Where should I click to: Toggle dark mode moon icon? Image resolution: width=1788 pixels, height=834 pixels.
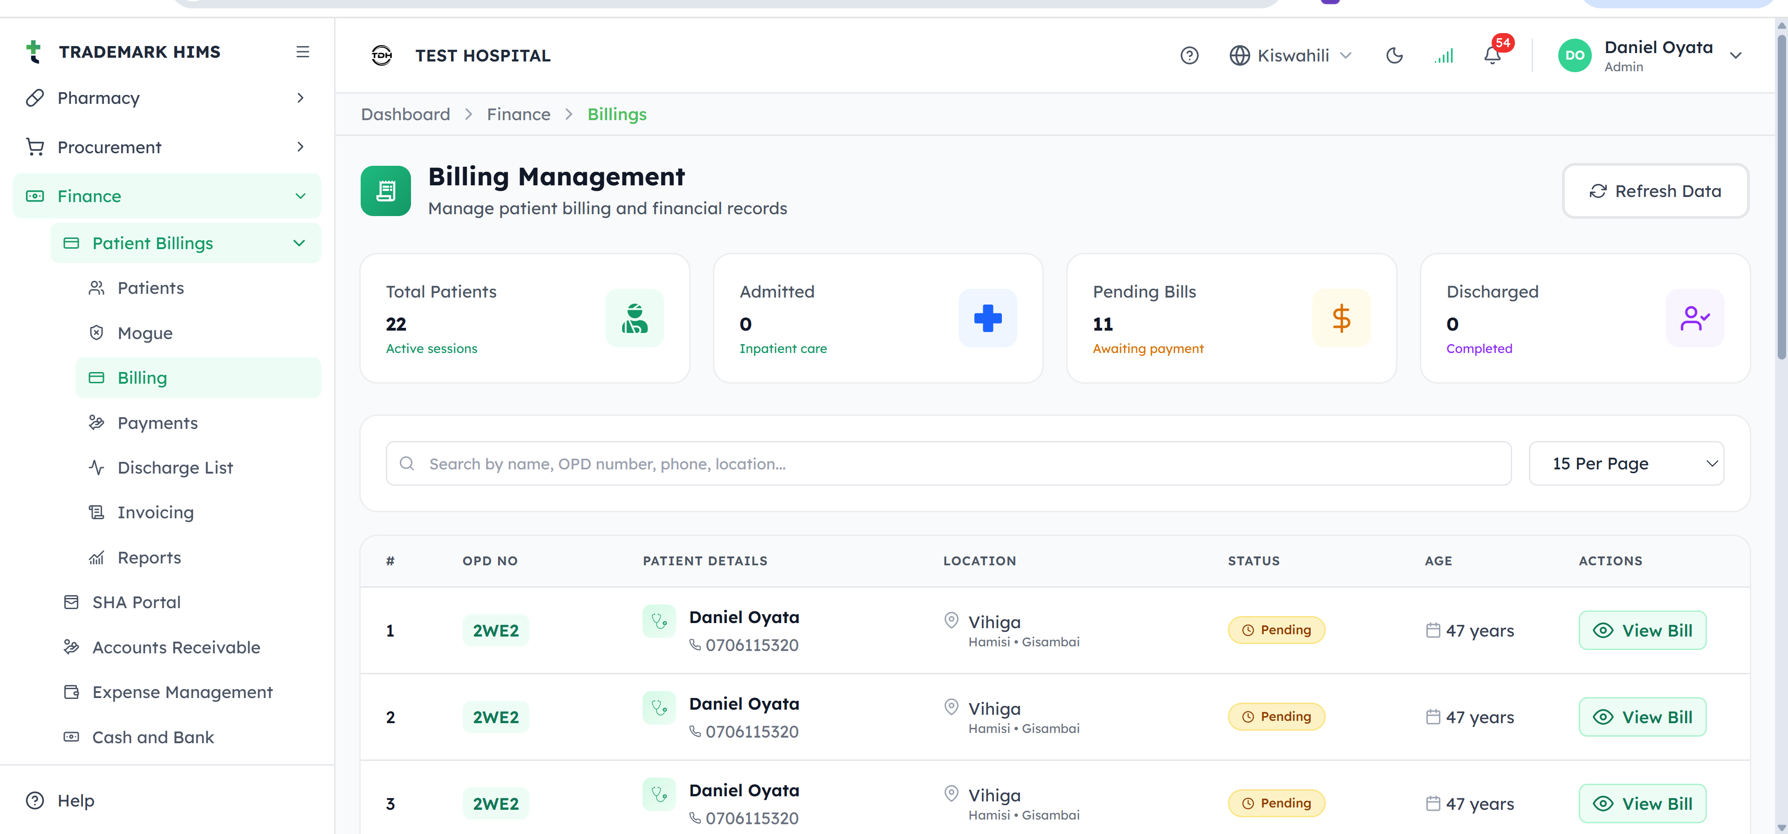tap(1394, 55)
